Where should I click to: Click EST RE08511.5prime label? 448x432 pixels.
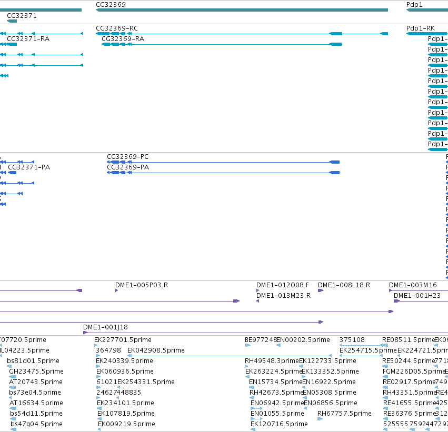coord(409,340)
